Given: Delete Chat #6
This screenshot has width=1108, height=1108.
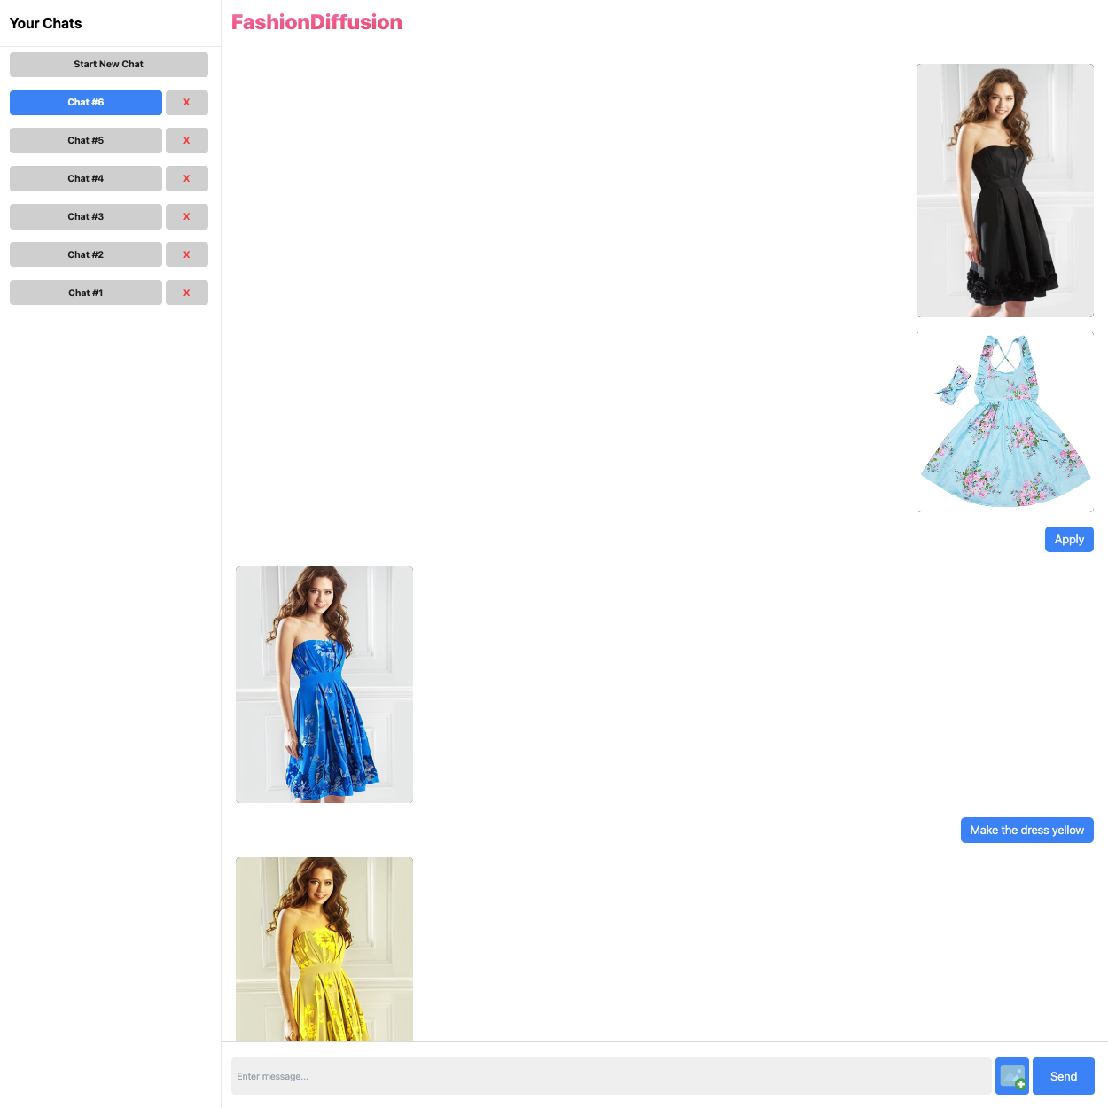Looking at the screenshot, I should tap(186, 102).
